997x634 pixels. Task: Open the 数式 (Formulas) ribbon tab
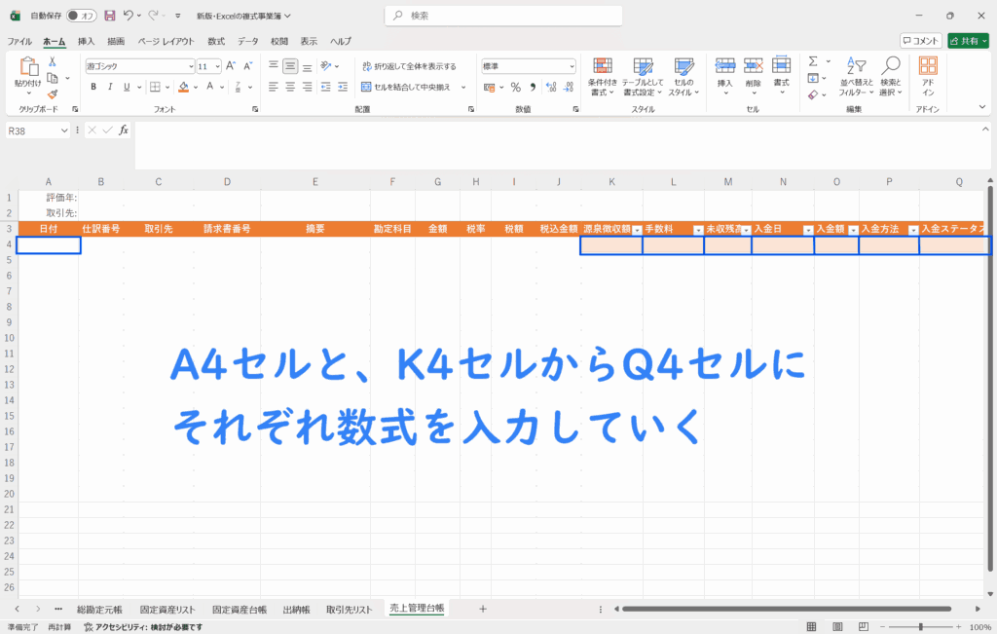pos(216,41)
